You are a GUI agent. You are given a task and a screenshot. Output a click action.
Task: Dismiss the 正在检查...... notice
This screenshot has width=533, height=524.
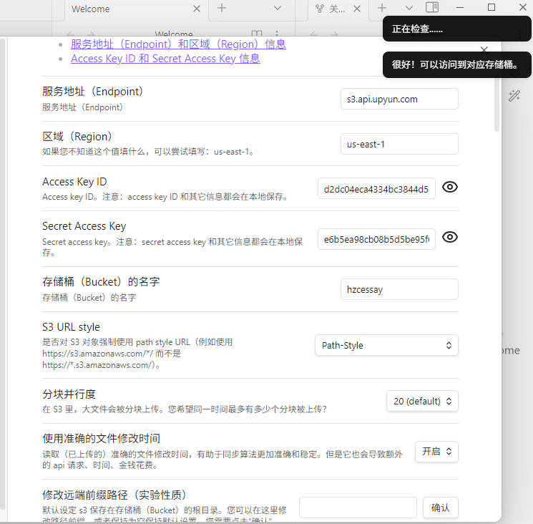pos(457,29)
